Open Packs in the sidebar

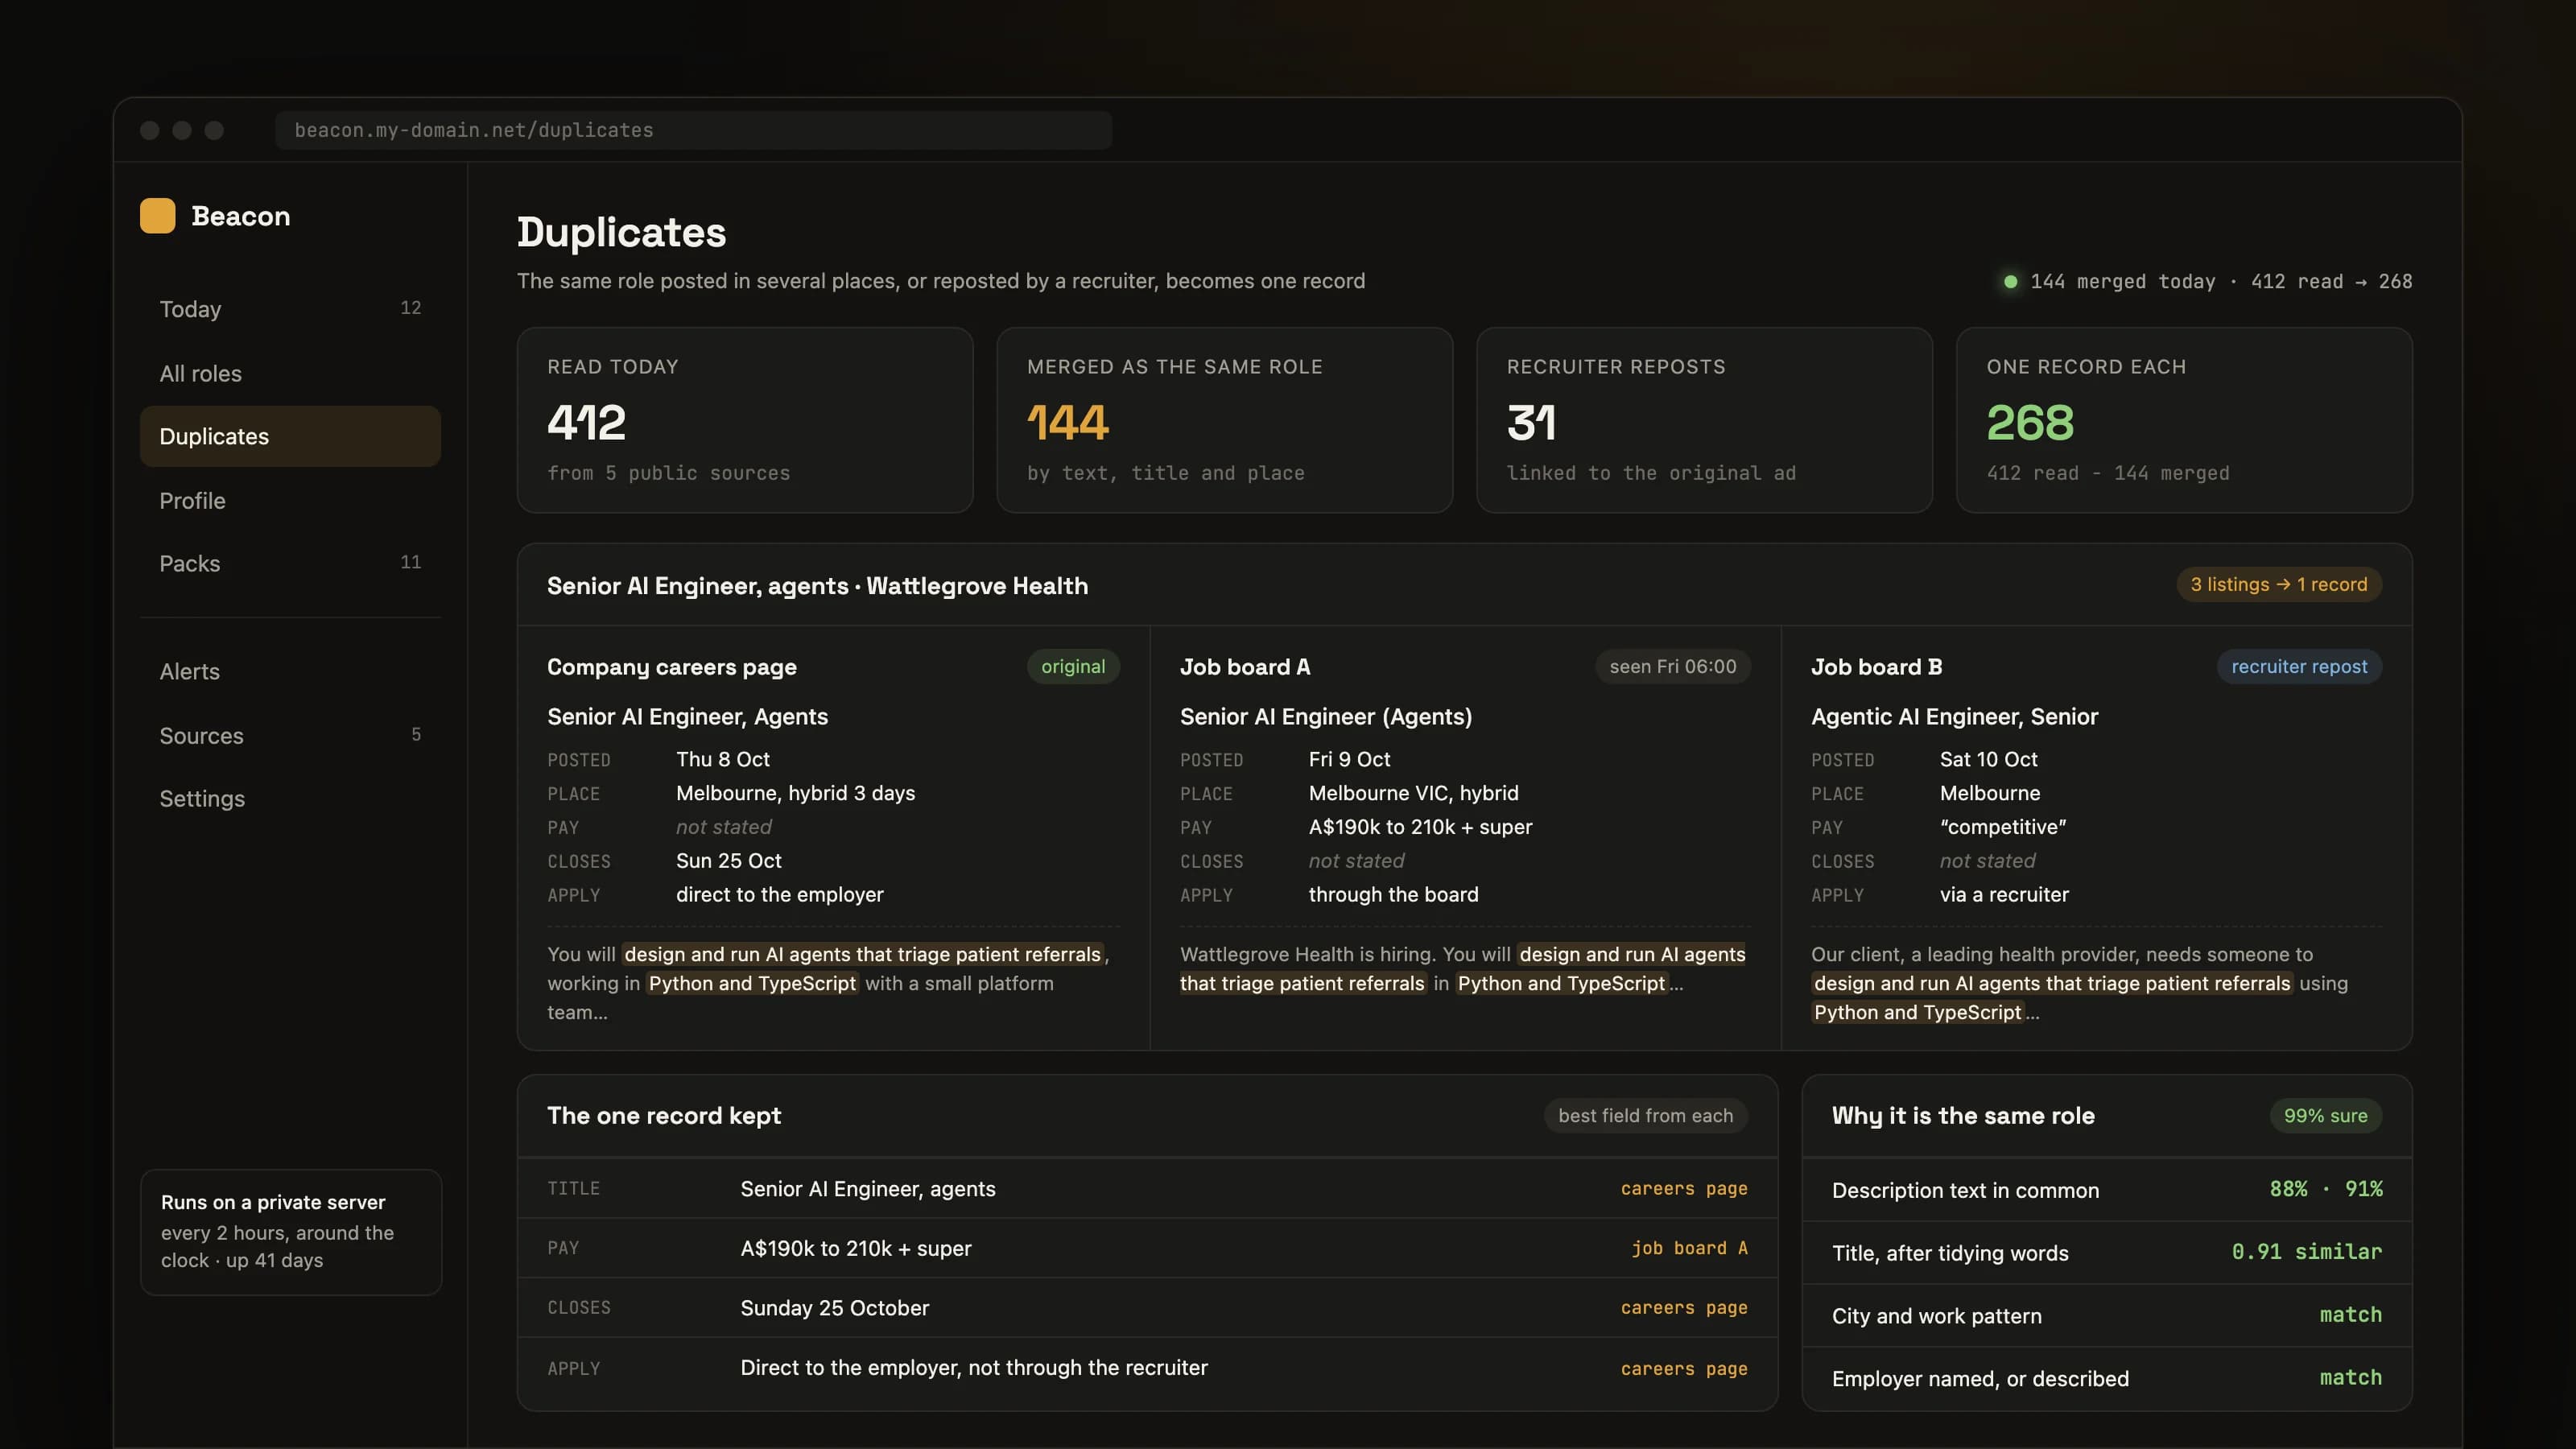290,563
